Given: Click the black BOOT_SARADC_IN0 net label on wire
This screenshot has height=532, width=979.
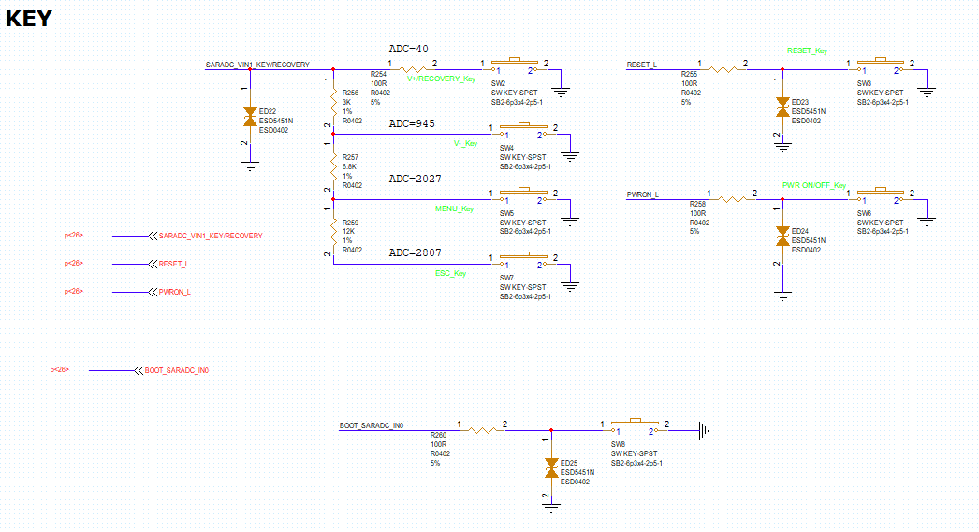Looking at the screenshot, I should click(x=372, y=425).
